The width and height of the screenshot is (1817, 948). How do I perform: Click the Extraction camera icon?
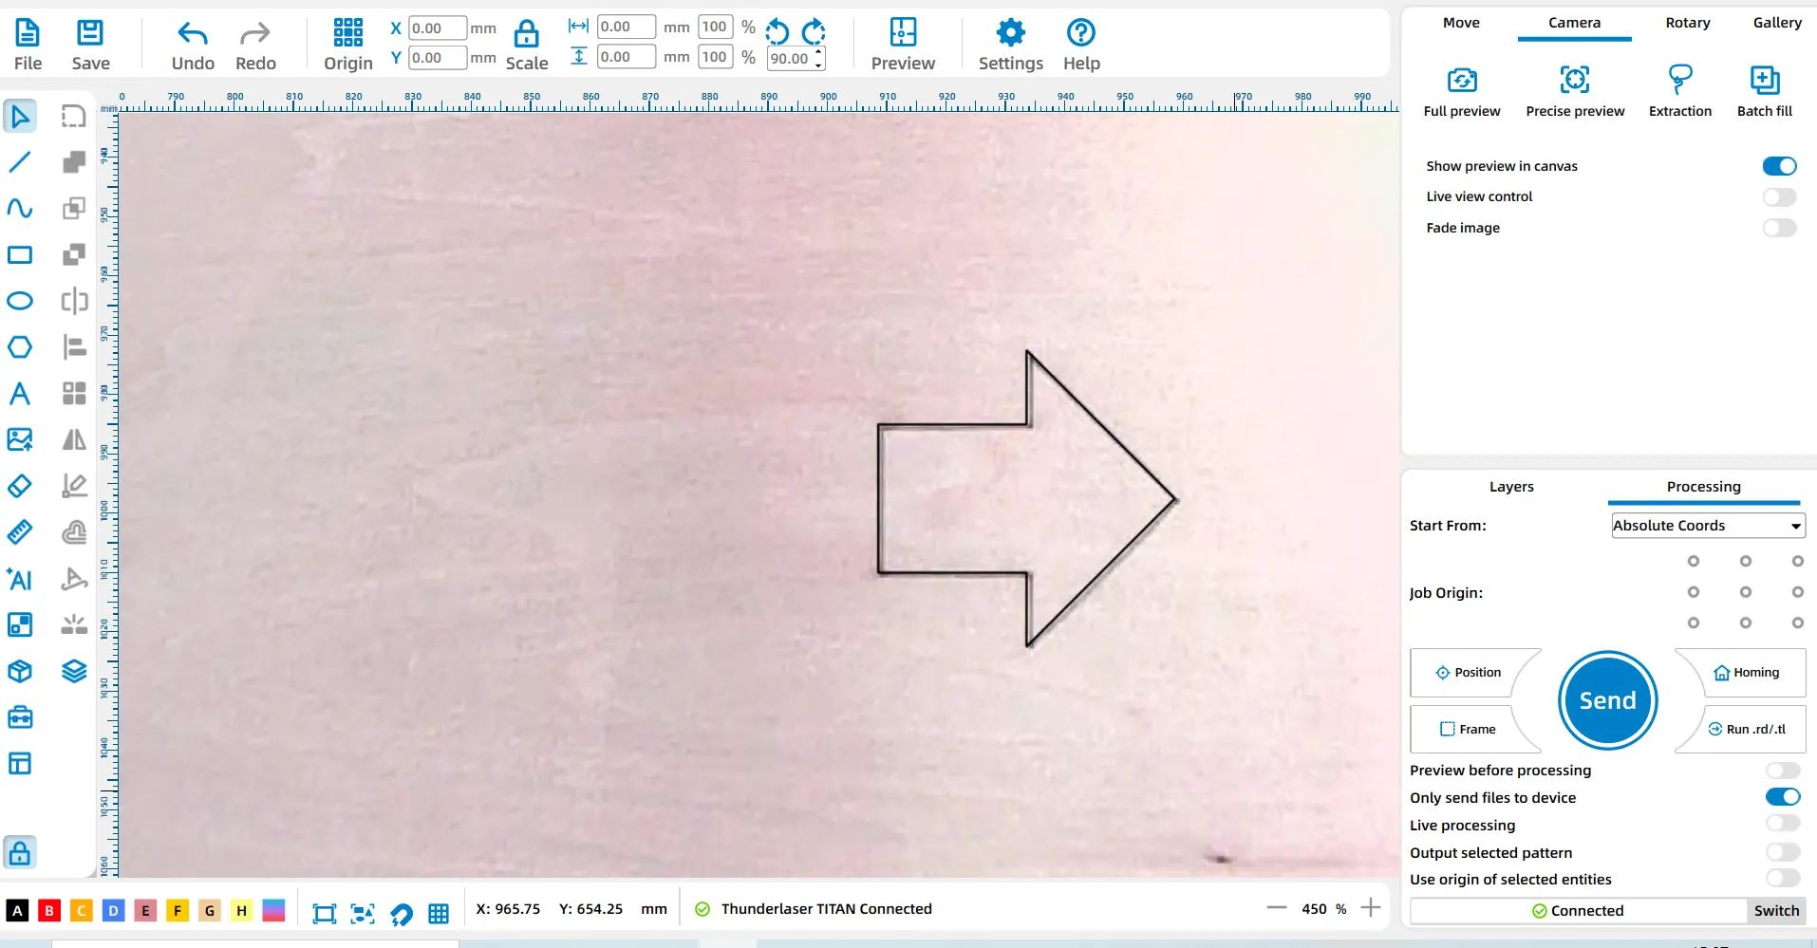coord(1679,80)
